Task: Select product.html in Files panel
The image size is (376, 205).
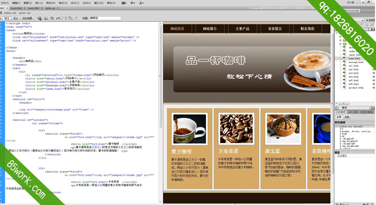Action: [356, 88]
